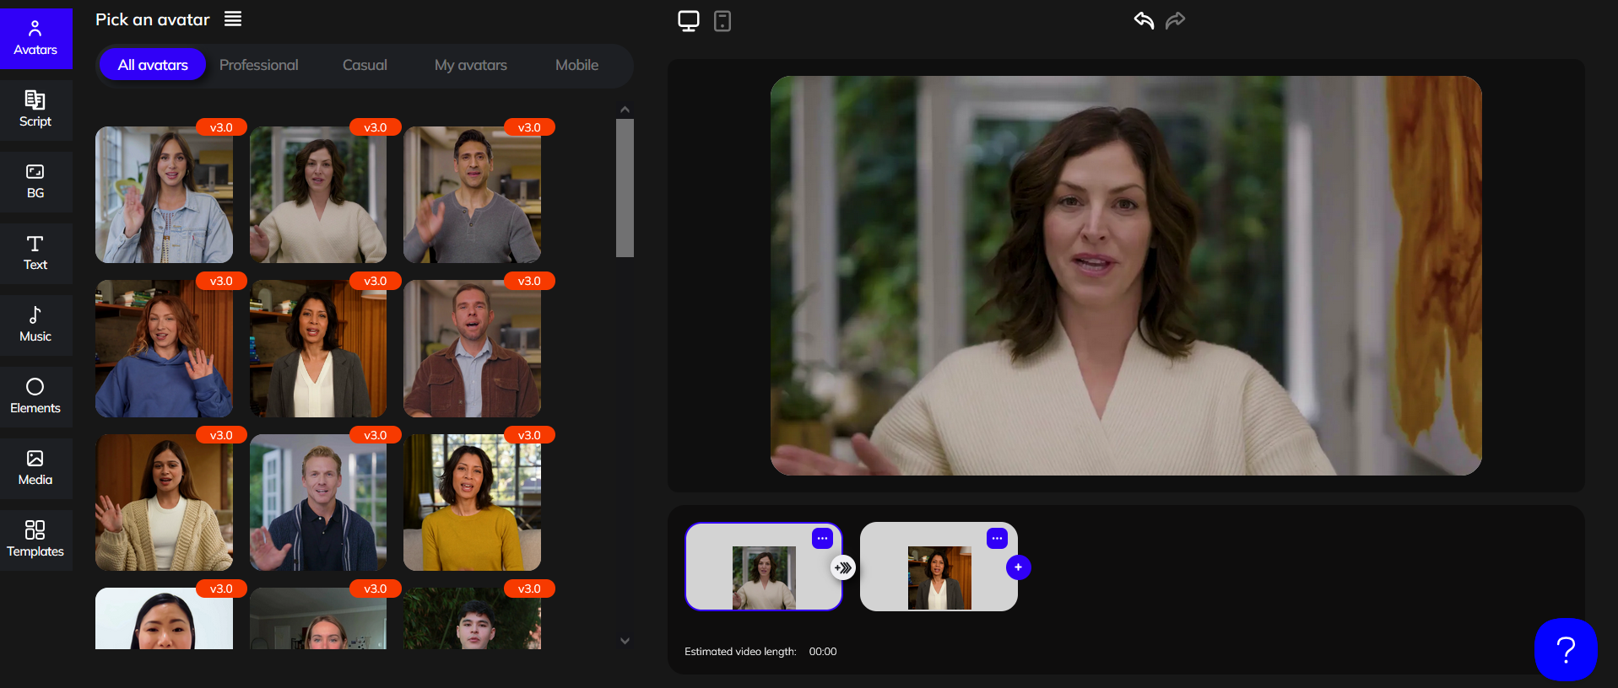Open the Text sidebar panel

pyautogui.click(x=35, y=253)
